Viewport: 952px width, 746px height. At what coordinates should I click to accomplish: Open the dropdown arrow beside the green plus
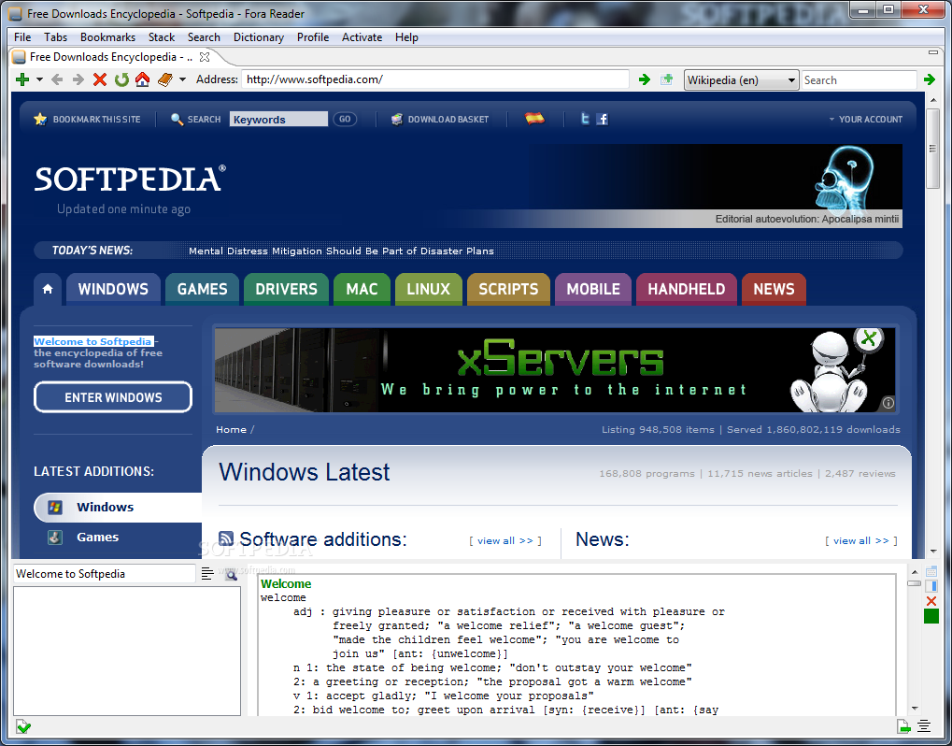[39, 79]
